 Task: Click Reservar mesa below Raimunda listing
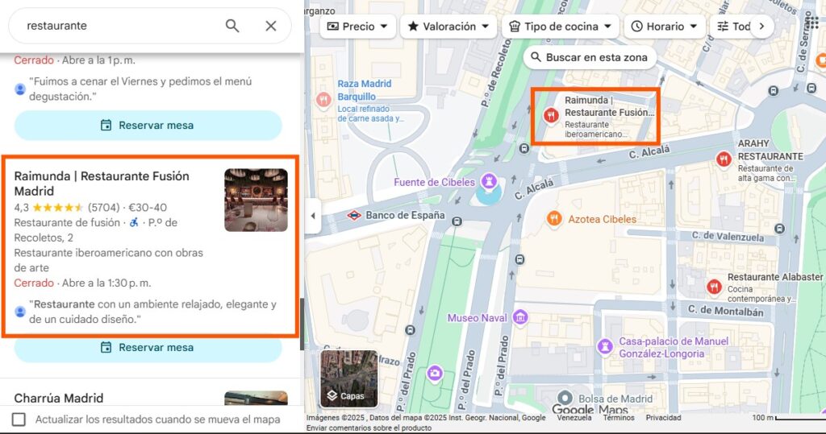coord(148,348)
